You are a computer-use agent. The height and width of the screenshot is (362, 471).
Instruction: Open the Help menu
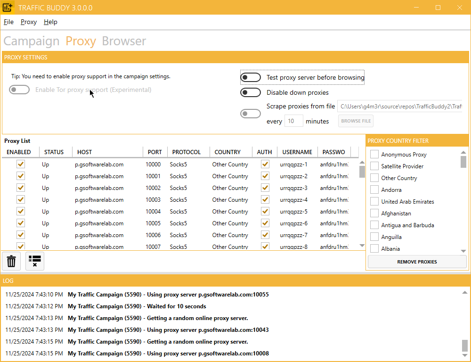[x=50, y=22]
